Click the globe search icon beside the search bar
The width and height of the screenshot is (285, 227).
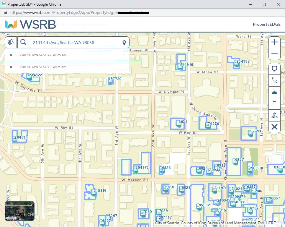tap(11, 42)
